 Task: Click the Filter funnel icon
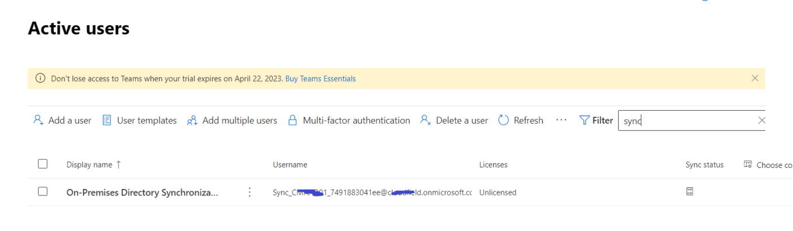pos(584,120)
